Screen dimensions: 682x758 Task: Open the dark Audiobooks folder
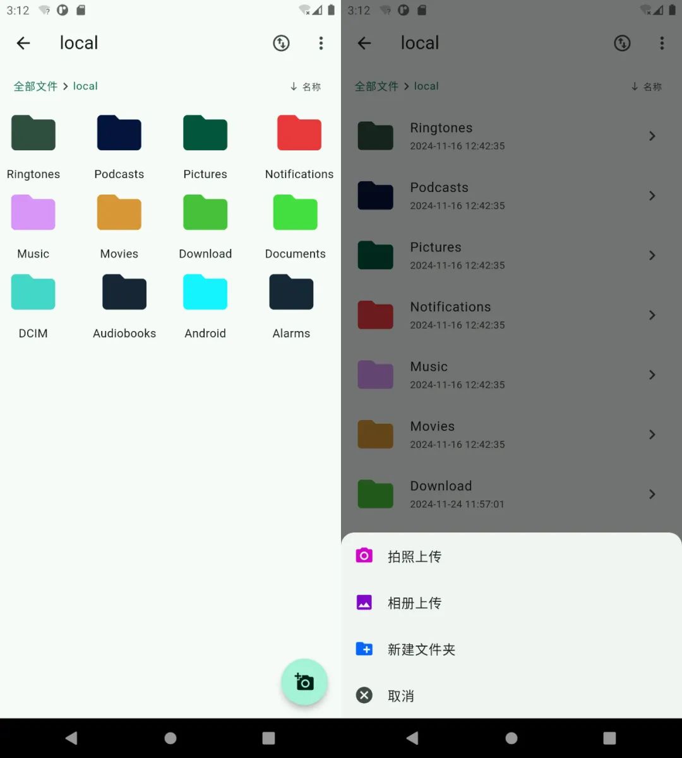124,292
